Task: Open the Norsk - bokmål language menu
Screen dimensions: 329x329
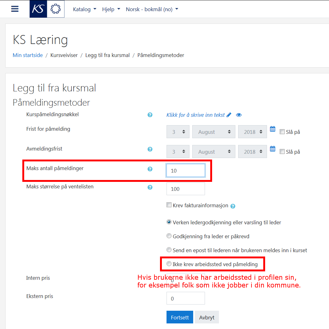Action: pyautogui.click(x=152, y=9)
